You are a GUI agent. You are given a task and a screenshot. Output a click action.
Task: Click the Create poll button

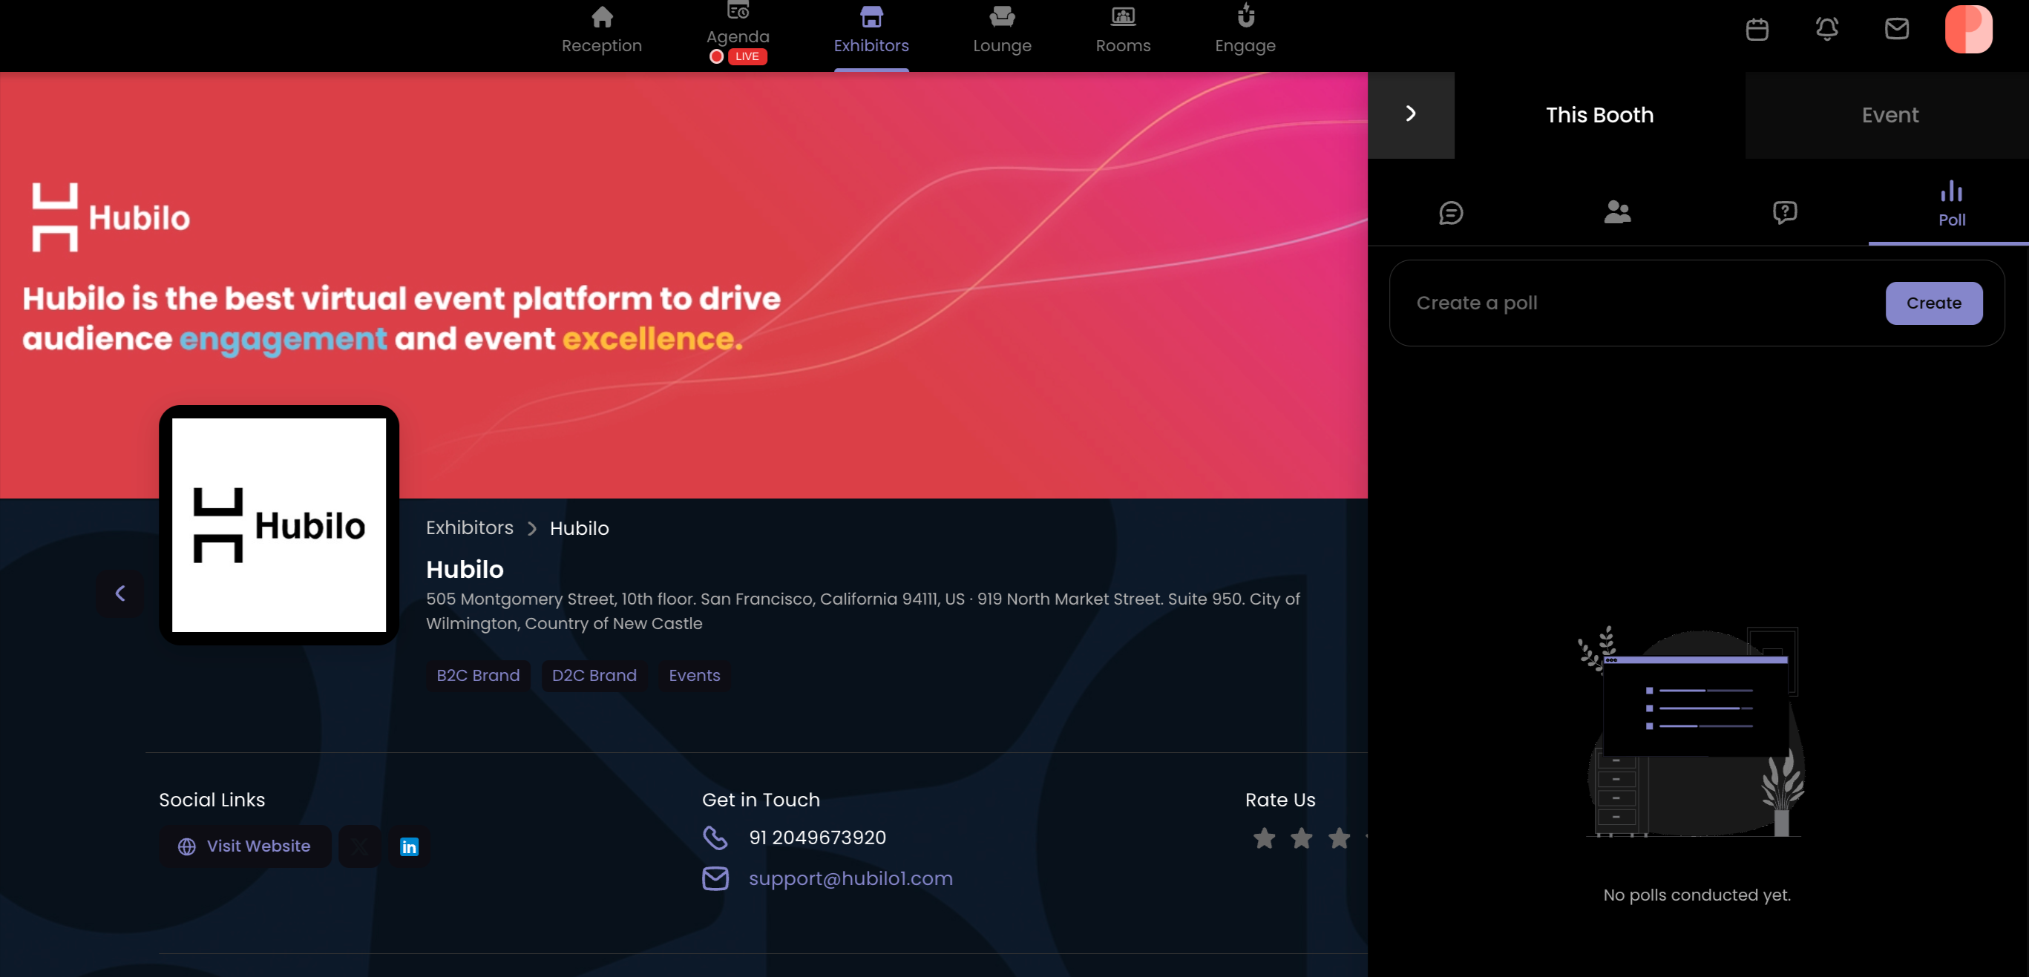click(x=1933, y=303)
